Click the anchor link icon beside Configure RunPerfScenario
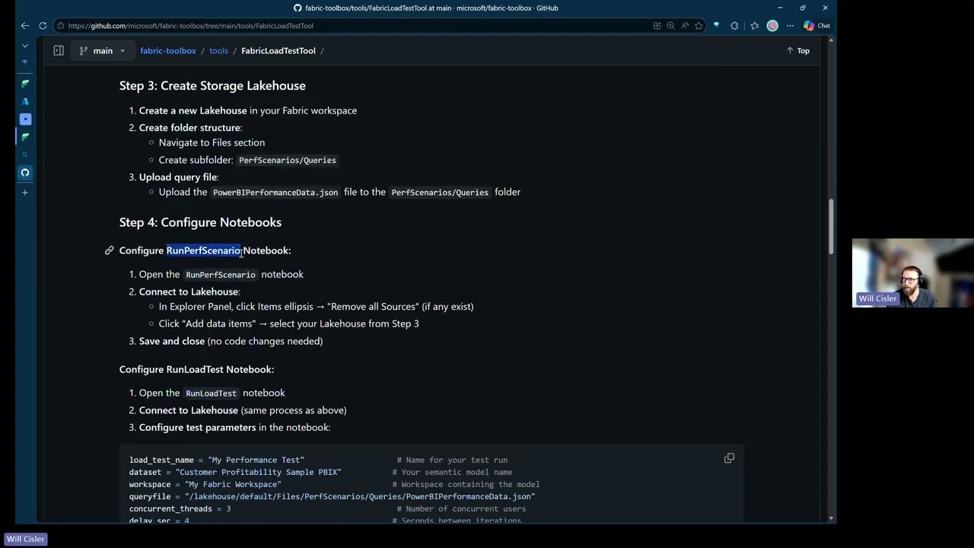974x548 pixels. (109, 250)
